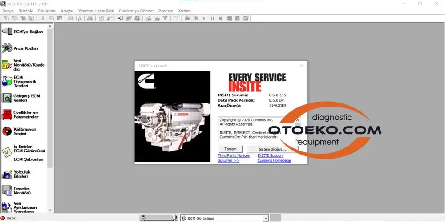Open Özellikler ve Parametreler toolbox icon

7,115
